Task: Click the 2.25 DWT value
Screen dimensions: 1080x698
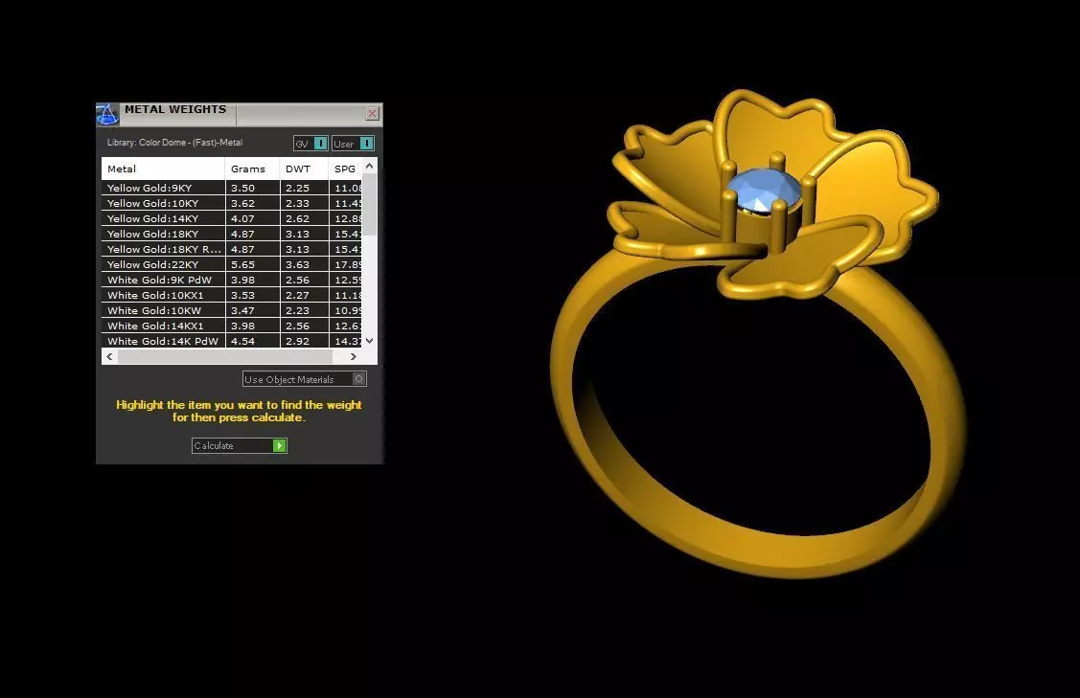Action: point(297,188)
